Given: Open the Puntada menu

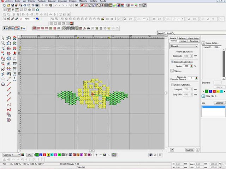Looking at the screenshot, I should click(x=42, y=1).
